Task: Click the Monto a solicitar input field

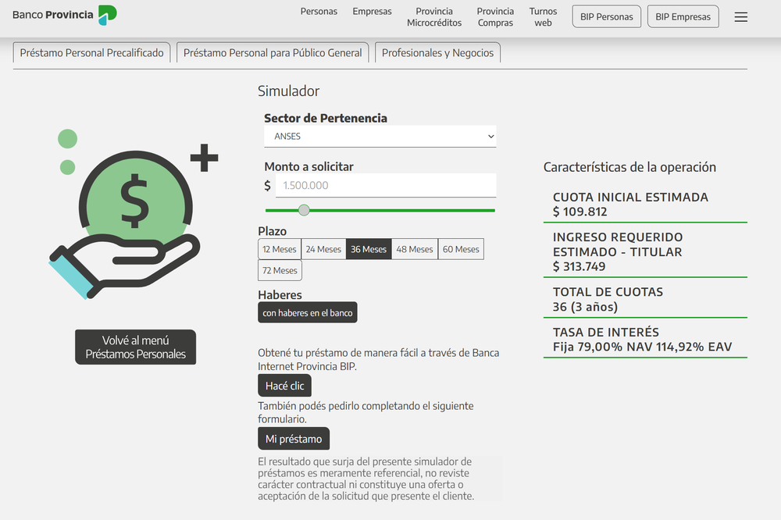Action: [386, 185]
